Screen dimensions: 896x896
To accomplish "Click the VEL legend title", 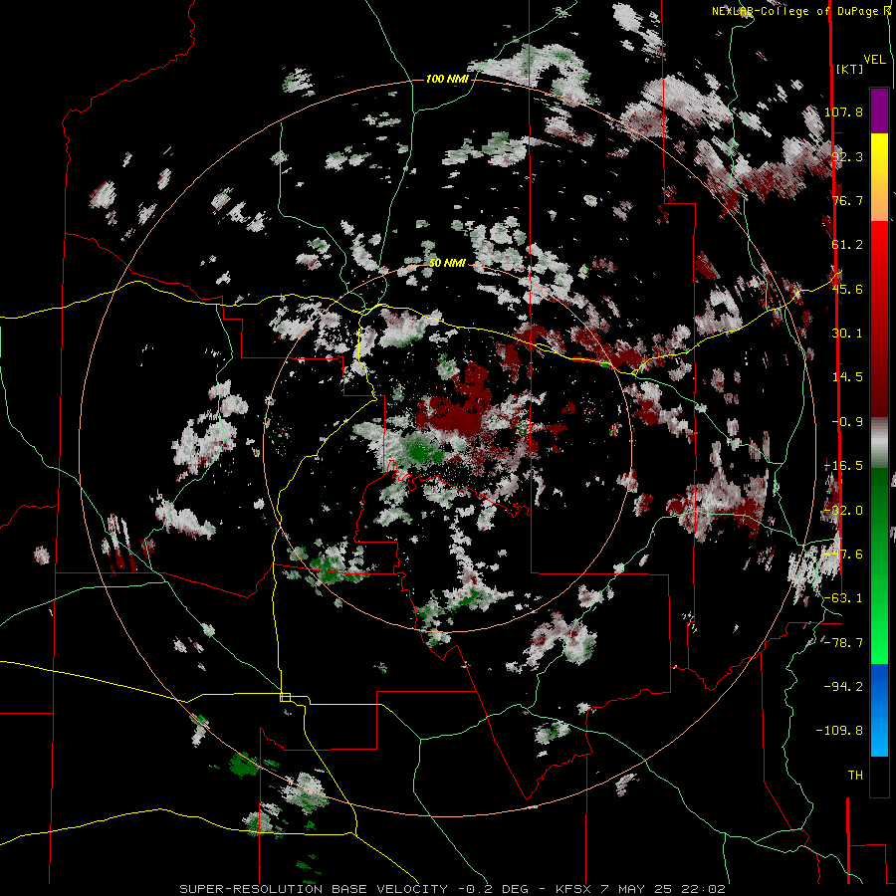I will point(874,60).
